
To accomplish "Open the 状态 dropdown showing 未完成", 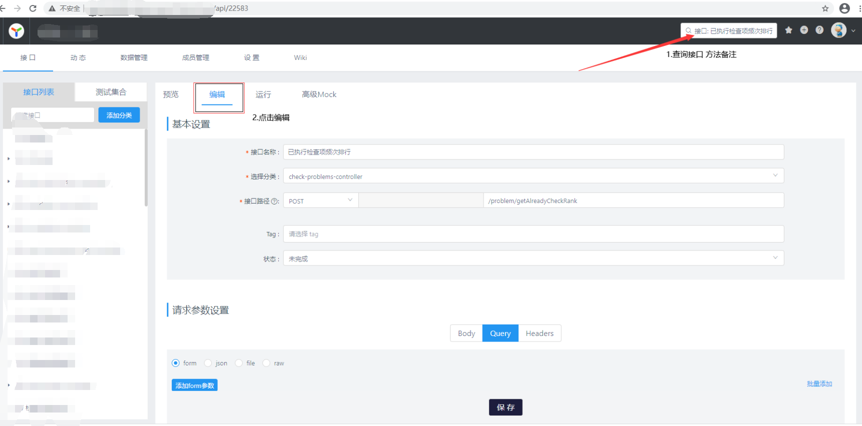I will pos(534,258).
